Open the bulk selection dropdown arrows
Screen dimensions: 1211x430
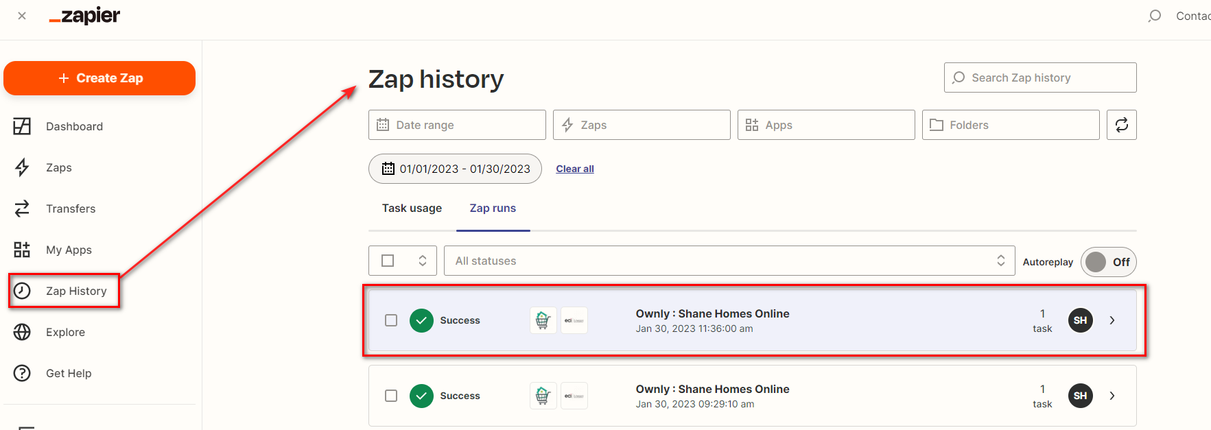coord(423,261)
